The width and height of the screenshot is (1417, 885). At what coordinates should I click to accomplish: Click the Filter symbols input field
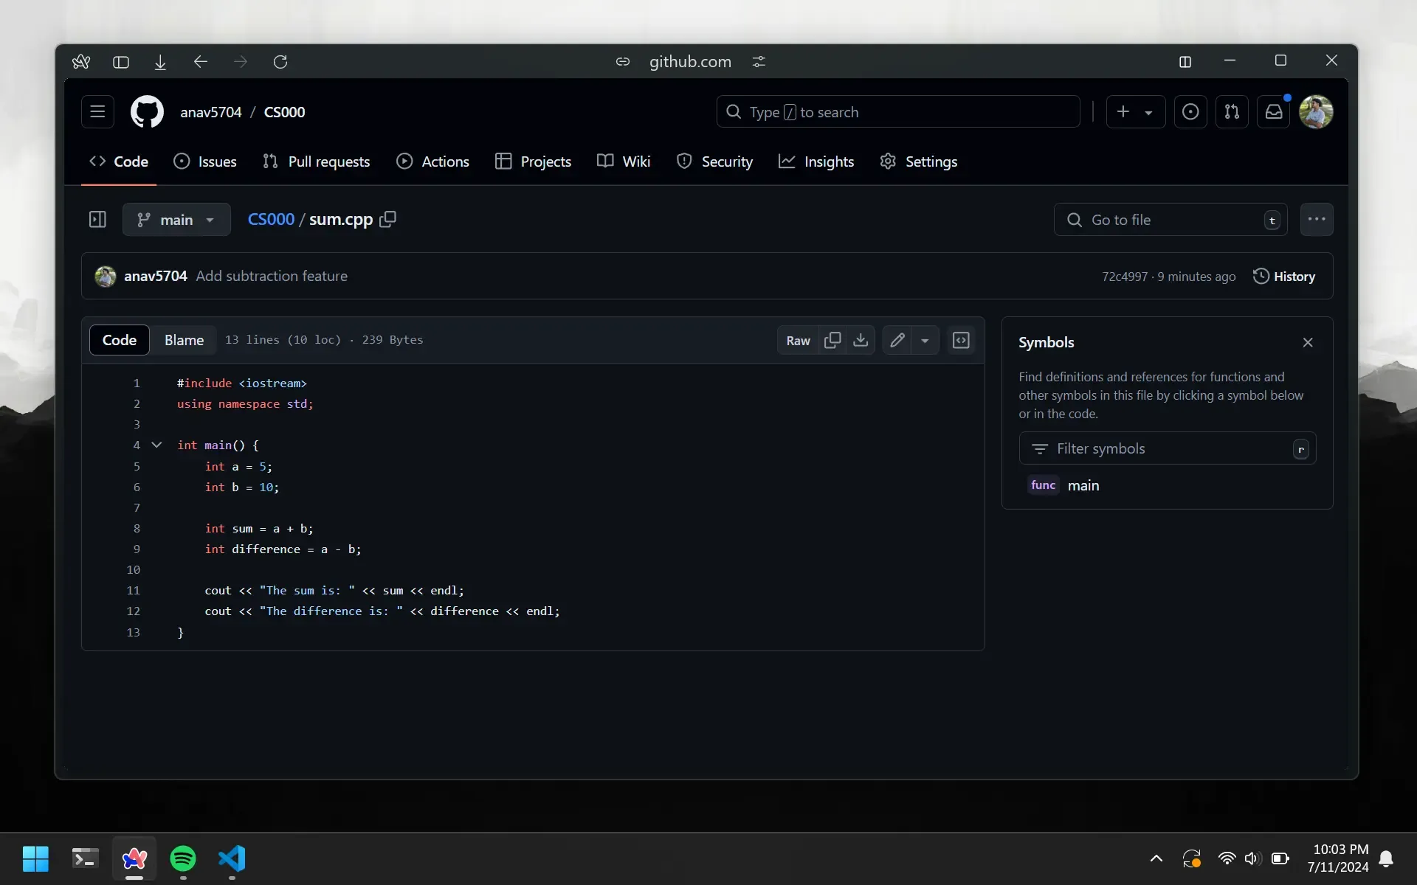pyautogui.click(x=1166, y=448)
